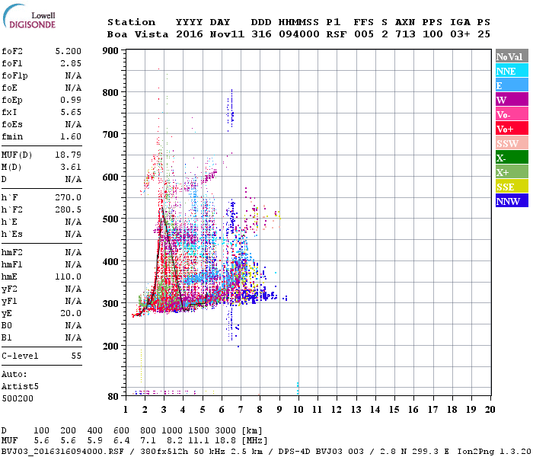Click the Lowell Digisonde logo
This screenshot has width=533, height=457.
pyautogui.click(x=29, y=16)
